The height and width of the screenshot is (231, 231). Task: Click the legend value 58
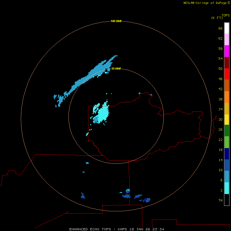[x=220, y=49]
